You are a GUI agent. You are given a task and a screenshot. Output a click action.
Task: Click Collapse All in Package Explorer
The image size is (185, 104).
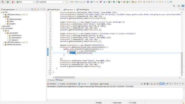[32, 10]
